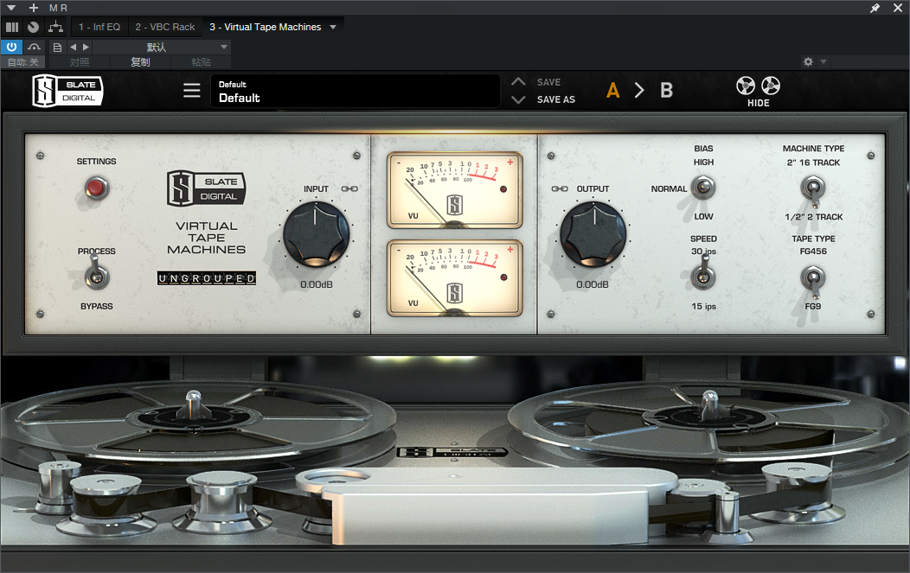This screenshot has width=910, height=573.
Task: Pin the plugin window
Action: [875, 8]
